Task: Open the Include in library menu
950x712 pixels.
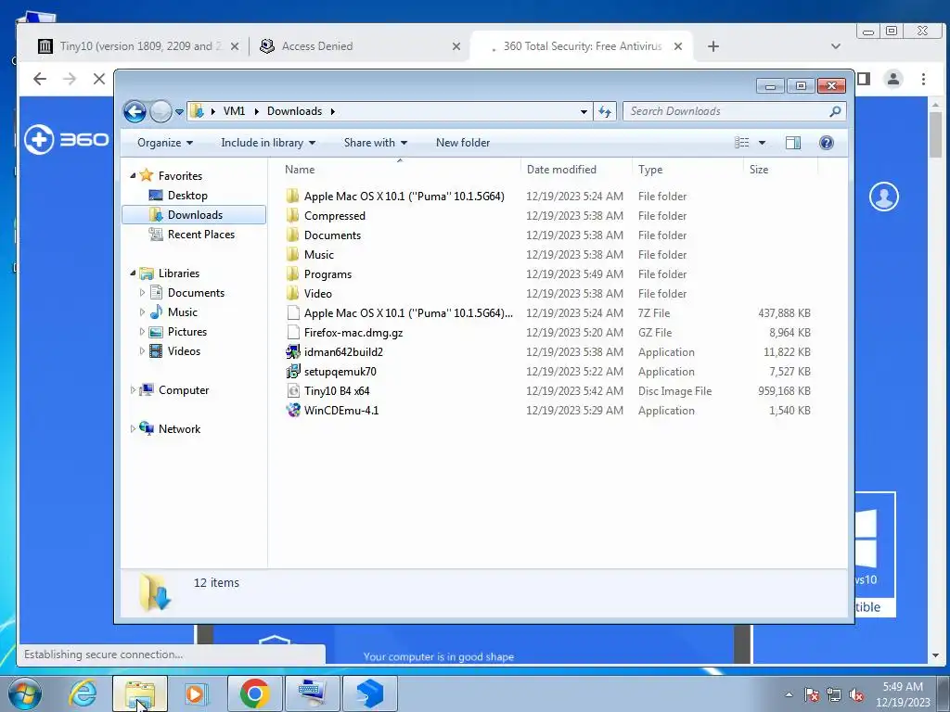Action: (268, 143)
